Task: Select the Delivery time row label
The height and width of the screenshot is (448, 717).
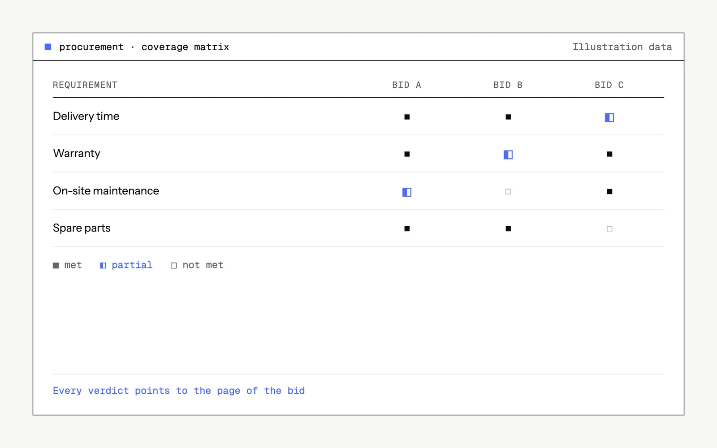Action: [86, 116]
